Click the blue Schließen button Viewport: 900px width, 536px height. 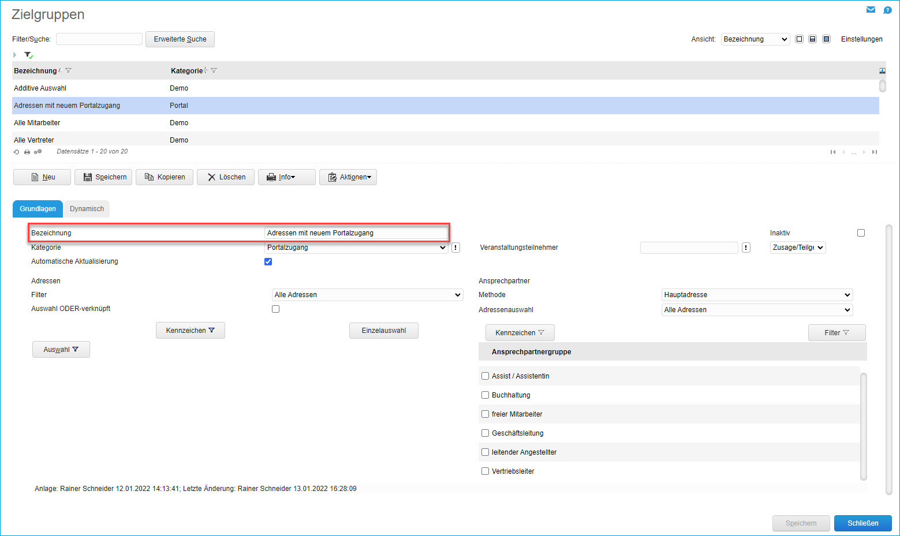tap(862, 523)
